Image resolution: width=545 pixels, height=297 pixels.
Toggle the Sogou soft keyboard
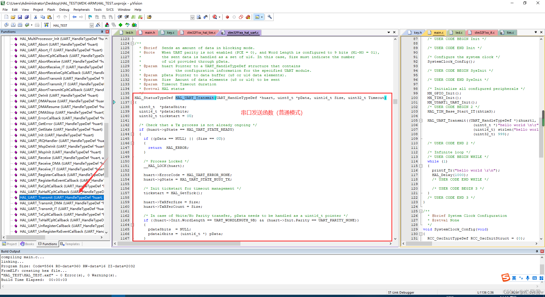pos(534,278)
